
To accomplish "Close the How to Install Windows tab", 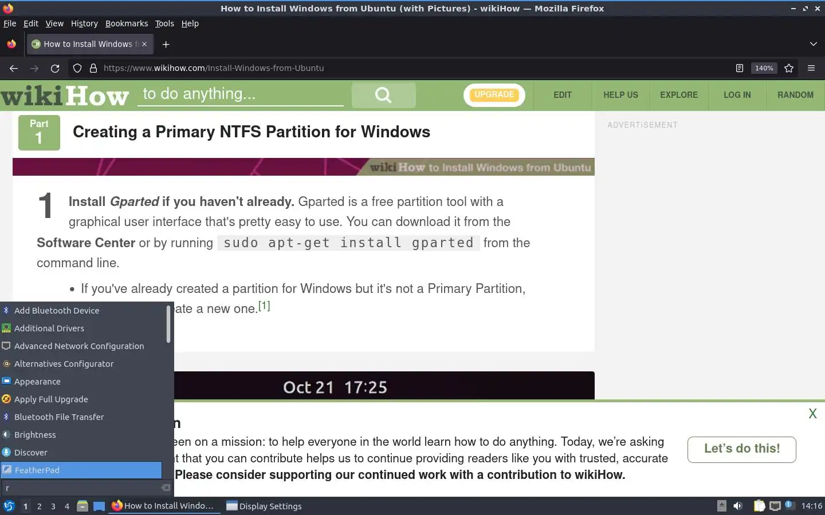I will 144,44.
